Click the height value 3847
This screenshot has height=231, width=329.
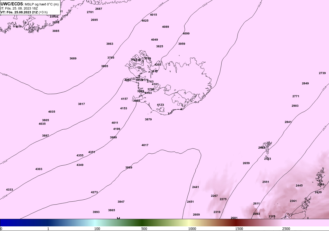point(121,202)
